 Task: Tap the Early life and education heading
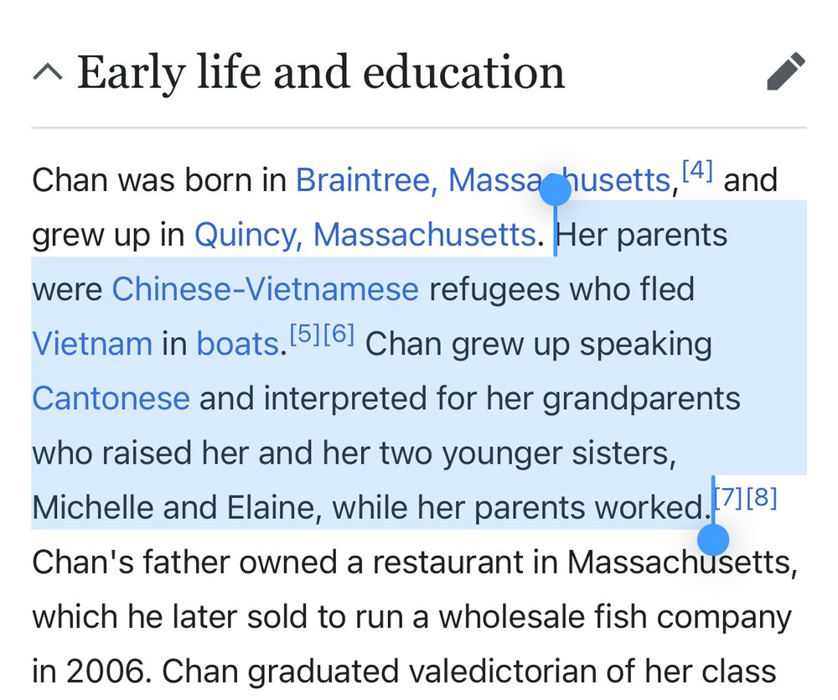(x=321, y=71)
